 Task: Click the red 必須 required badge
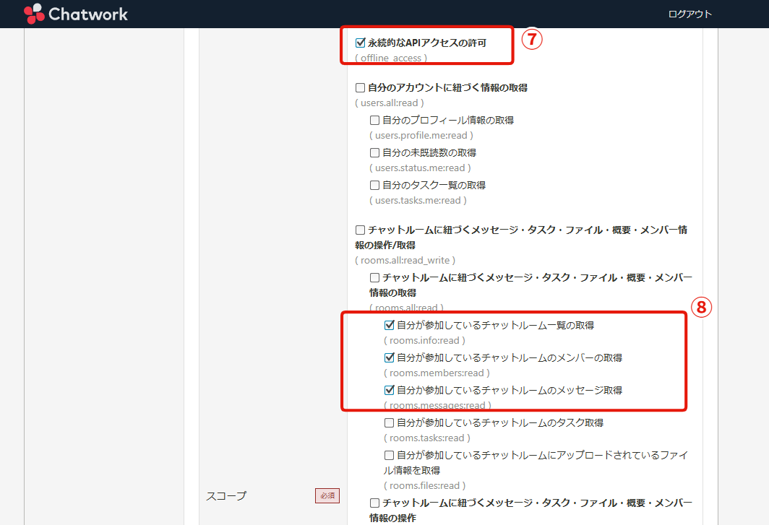[x=327, y=495]
